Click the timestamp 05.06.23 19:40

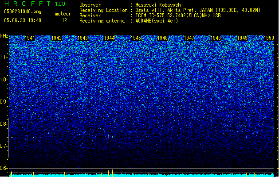[23, 20]
